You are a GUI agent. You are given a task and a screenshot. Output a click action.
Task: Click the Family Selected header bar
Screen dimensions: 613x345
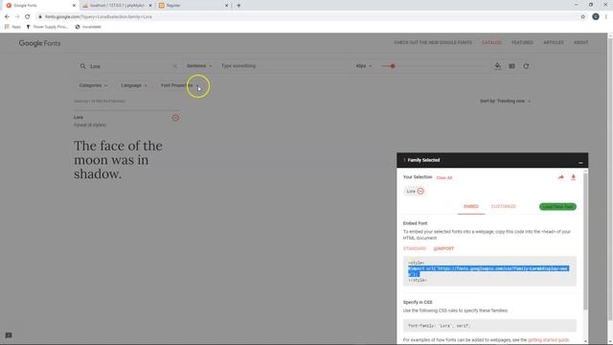[x=492, y=160]
